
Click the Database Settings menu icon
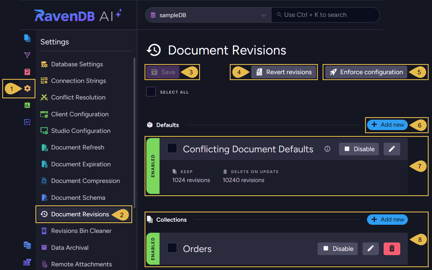click(x=44, y=64)
